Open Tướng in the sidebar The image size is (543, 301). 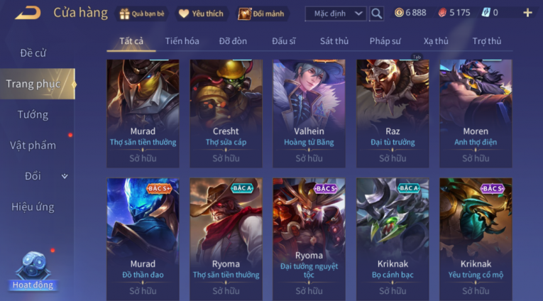(x=33, y=115)
